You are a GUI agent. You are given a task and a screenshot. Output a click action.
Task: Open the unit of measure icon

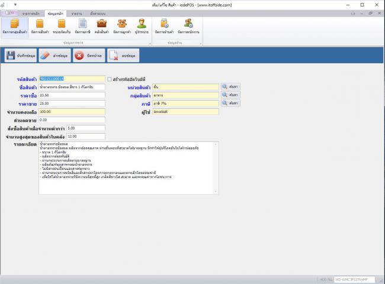point(62,27)
